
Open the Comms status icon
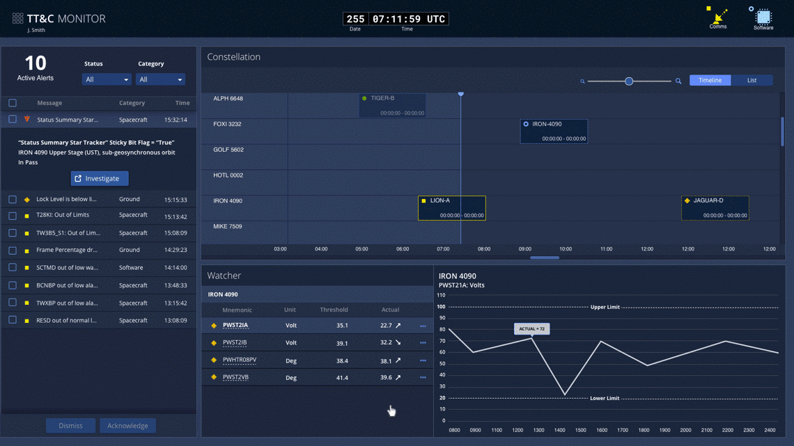pos(718,17)
